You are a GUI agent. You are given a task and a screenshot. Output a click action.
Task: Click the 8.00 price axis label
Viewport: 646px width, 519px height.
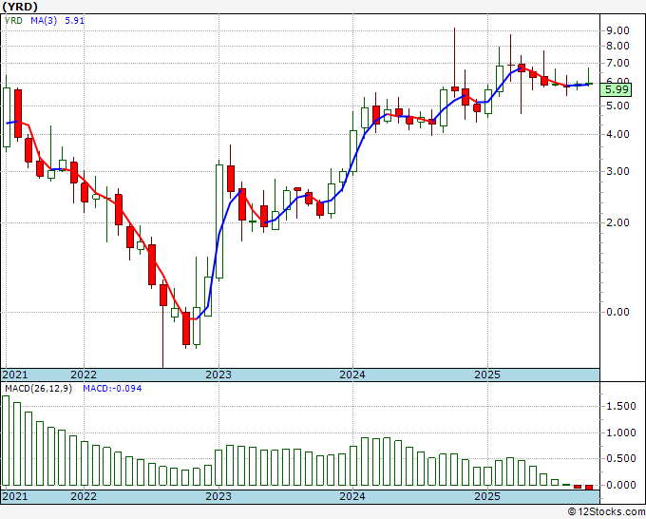tap(617, 46)
